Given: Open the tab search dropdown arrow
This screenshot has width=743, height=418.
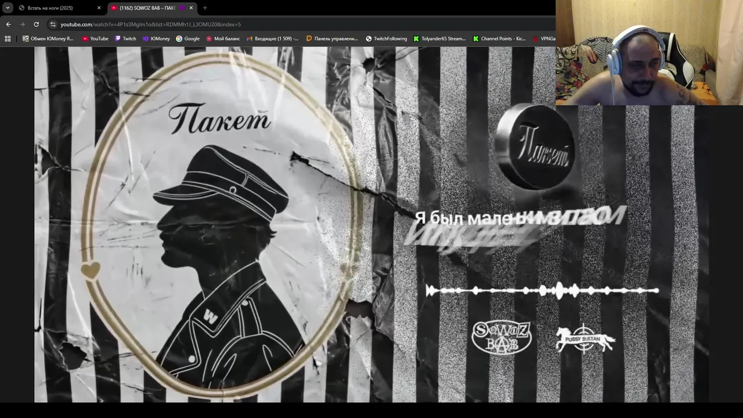Looking at the screenshot, I should pyautogui.click(x=8, y=8).
